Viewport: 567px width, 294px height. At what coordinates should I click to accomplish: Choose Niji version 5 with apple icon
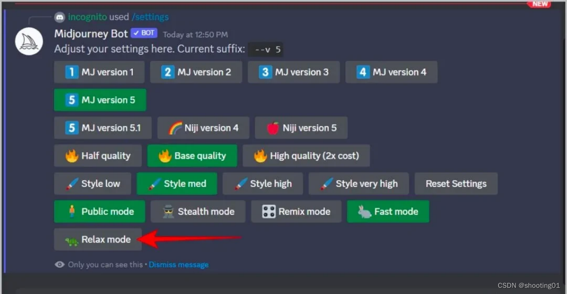(x=301, y=128)
